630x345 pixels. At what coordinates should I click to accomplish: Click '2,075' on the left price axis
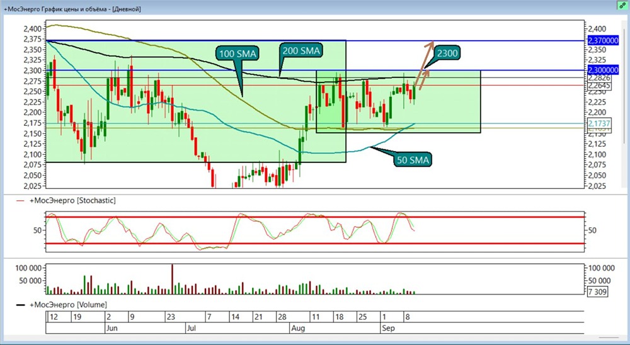32,164
